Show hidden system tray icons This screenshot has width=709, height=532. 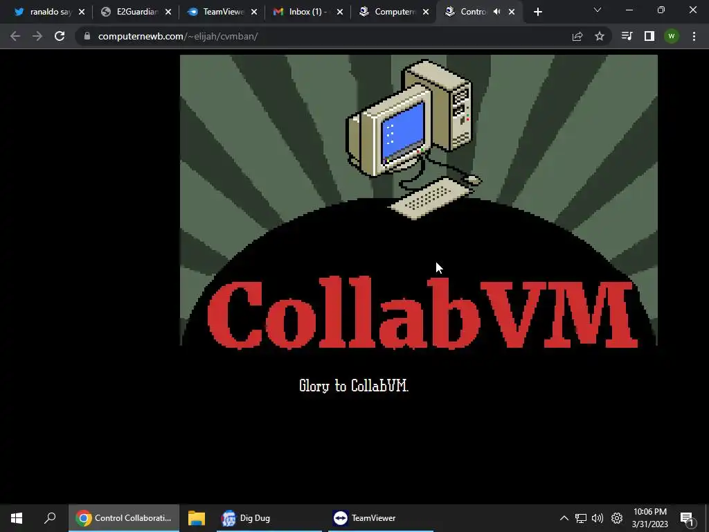pyautogui.click(x=564, y=518)
